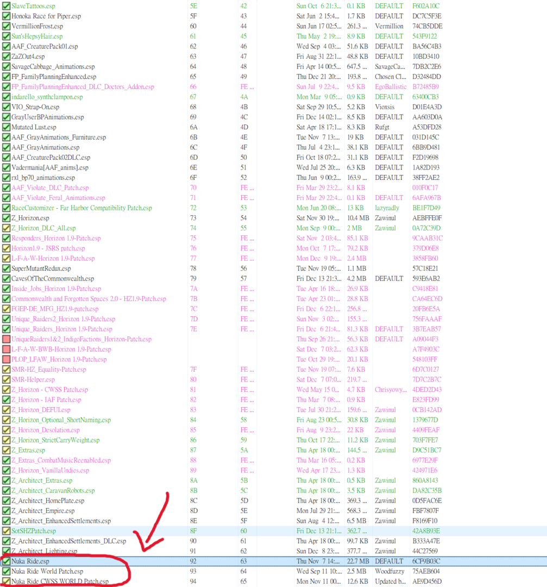Uncheck the Z_Horizon.esp checkbox
The height and width of the screenshot is (587, 547).
6,218
